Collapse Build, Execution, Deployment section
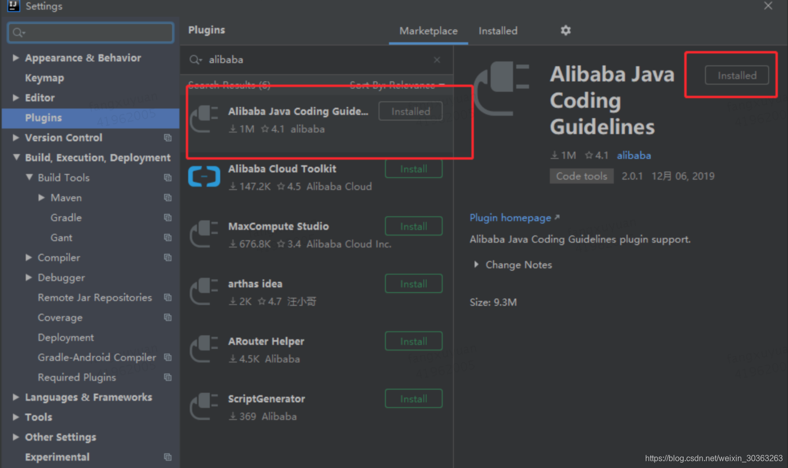The height and width of the screenshot is (468, 788). click(x=16, y=157)
